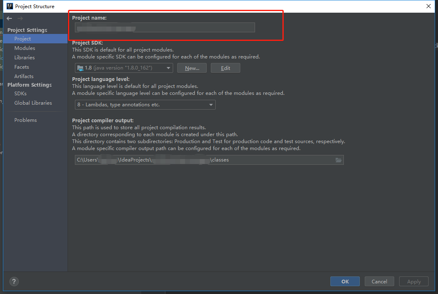Viewport: 438px width, 294px height.
Task: Select Modules under Project Settings
Action: point(25,48)
